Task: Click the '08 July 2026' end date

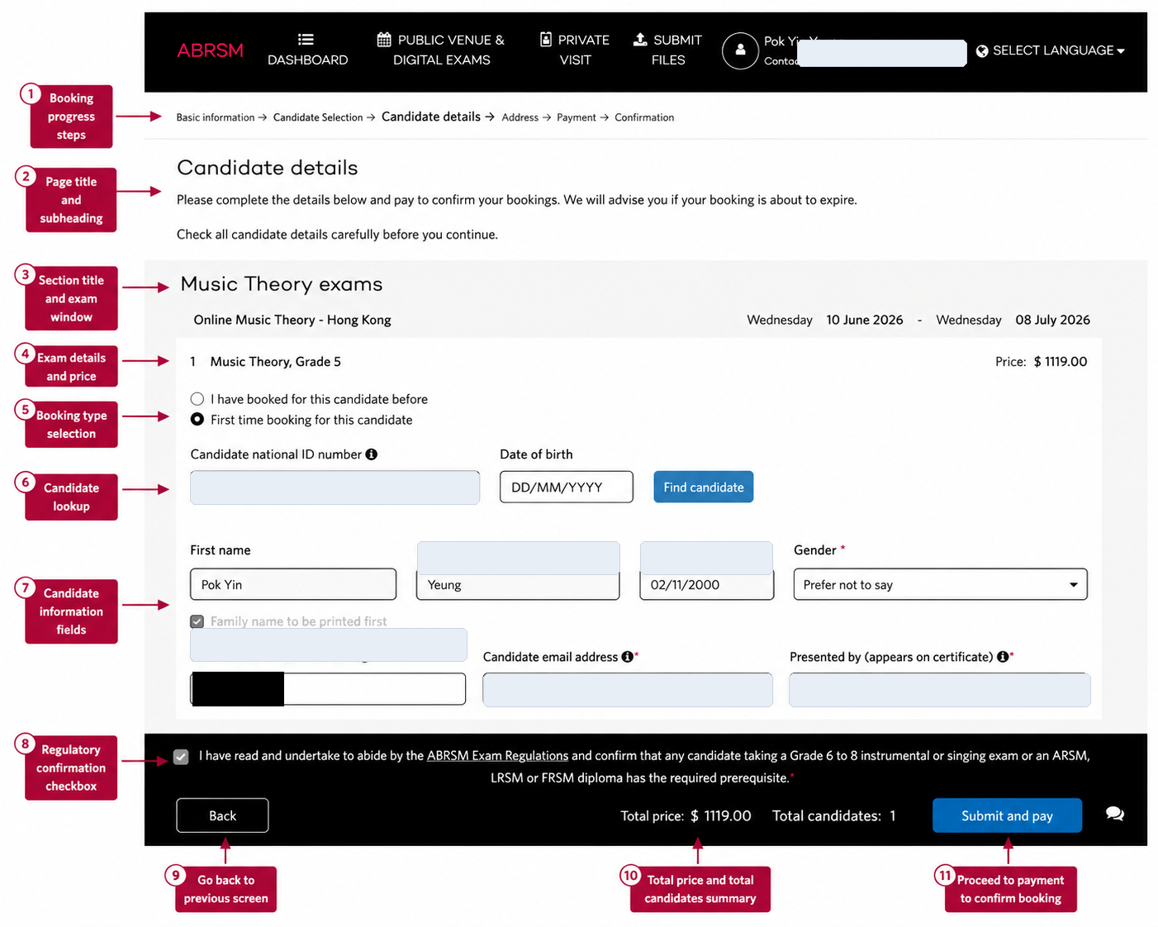Action: click(1053, 320)
